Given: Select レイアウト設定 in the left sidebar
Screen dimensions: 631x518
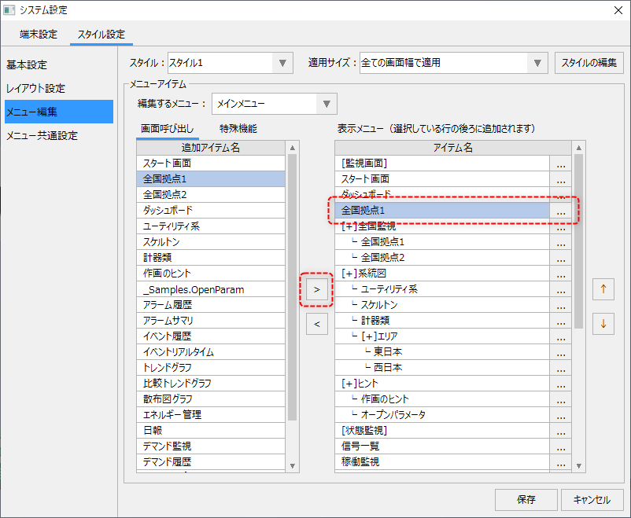Looking at the screenshot, I should tap(36, 88).
